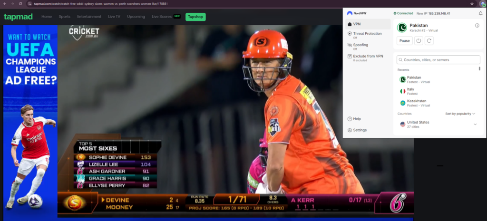
Task: Click the NordVPN server list scrollbar
Action: coord(479,68)
